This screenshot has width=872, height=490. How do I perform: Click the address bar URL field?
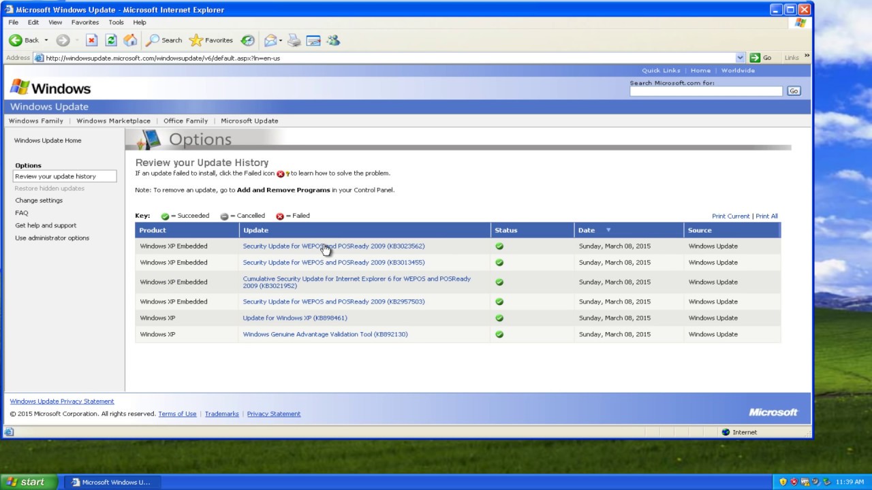[x=390, y=58]
